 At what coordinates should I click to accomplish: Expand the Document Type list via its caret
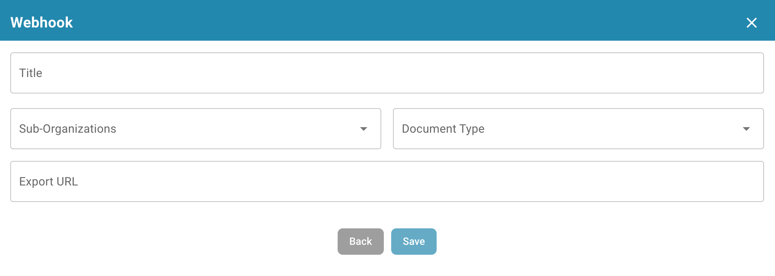pyautogui.click(x=746, y=129)
